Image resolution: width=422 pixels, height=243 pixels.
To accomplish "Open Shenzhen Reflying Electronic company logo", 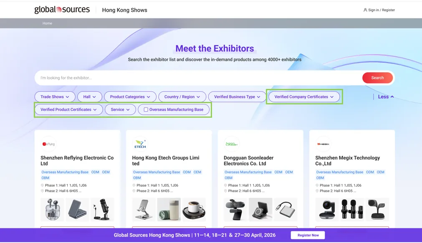I will 48,144.
